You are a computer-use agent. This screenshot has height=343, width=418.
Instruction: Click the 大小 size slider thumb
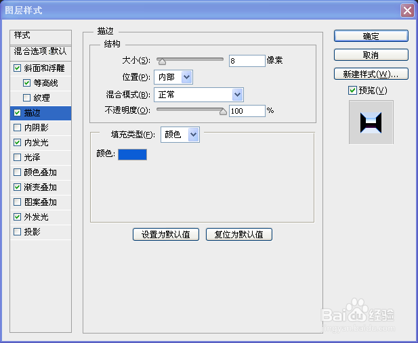coord(162,62)
